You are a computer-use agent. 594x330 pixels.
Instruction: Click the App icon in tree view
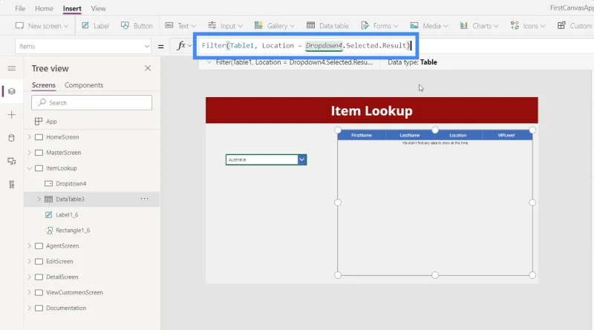[39, 122]
